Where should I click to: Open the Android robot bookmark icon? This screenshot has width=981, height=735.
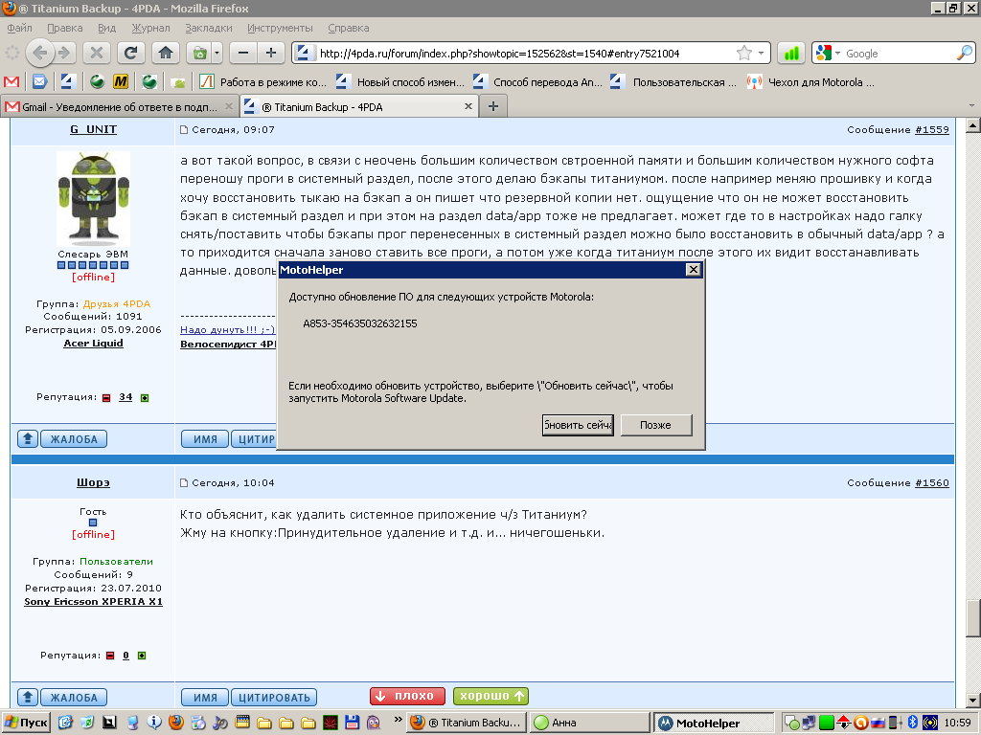coord(179,82)
